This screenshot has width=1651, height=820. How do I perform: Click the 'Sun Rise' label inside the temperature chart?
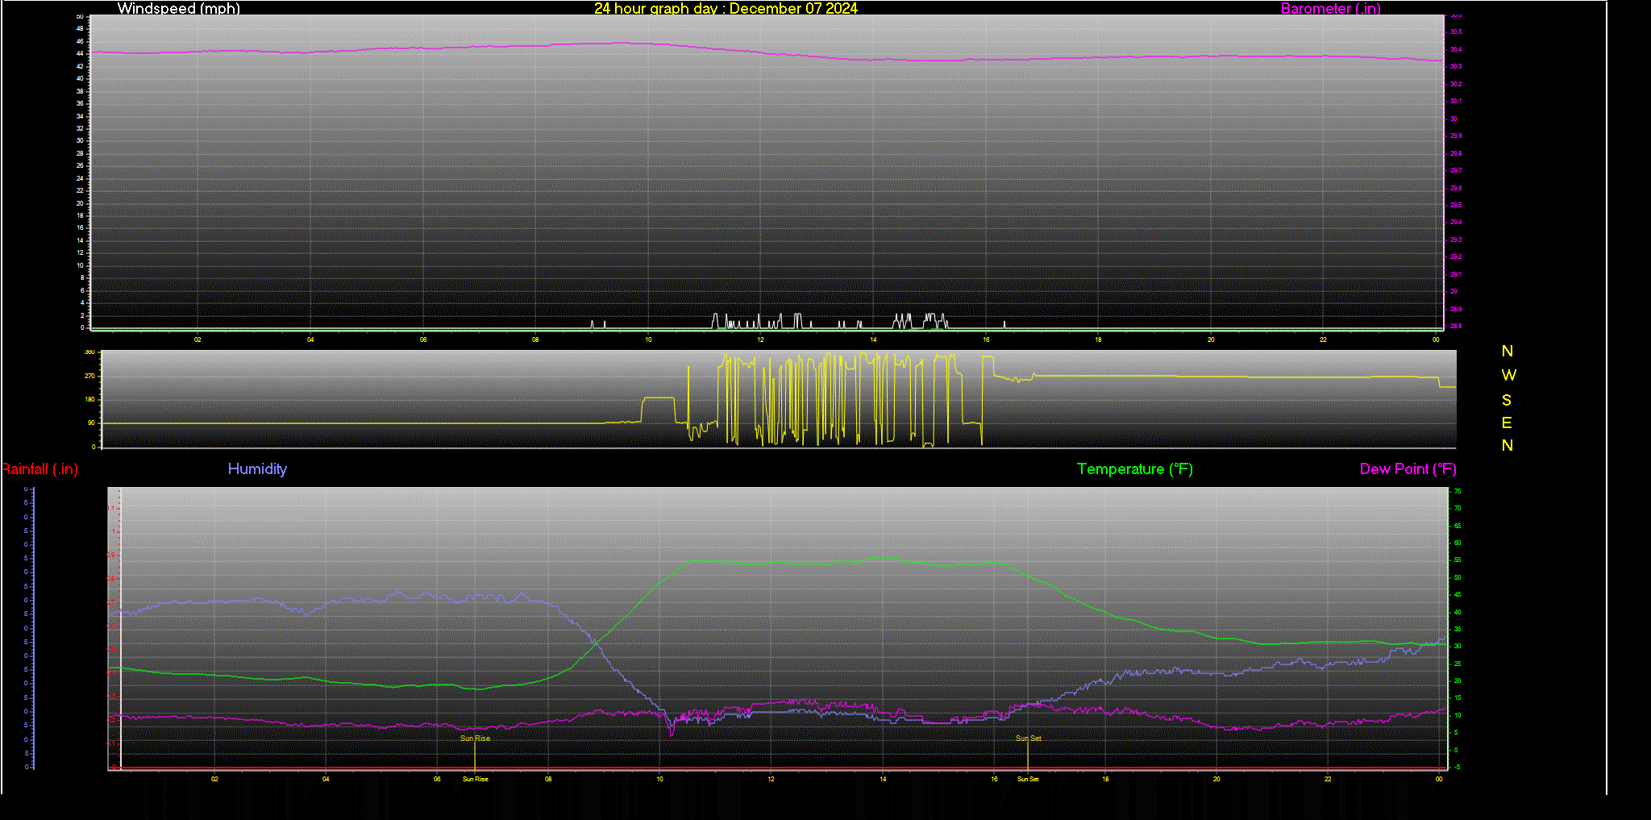(x=475, y=739)
